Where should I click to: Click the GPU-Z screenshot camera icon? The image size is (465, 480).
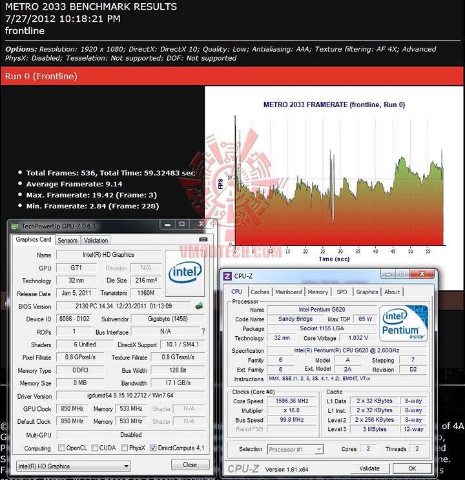(x=203, y=239)
